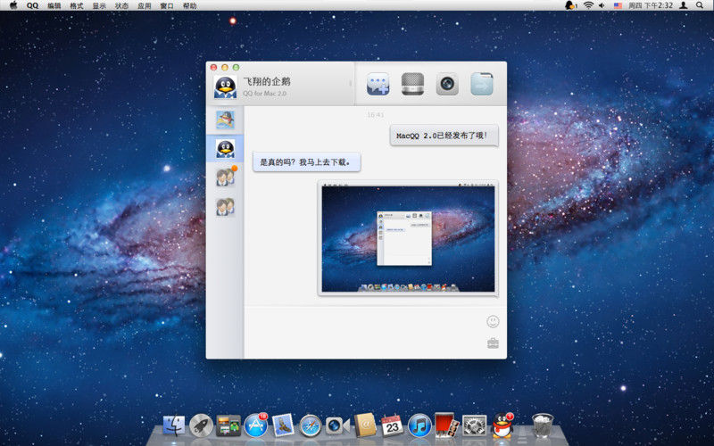Open the 状态 menu
The width and height of the screenshot is (714, 446).
click(x=121, y=5)
